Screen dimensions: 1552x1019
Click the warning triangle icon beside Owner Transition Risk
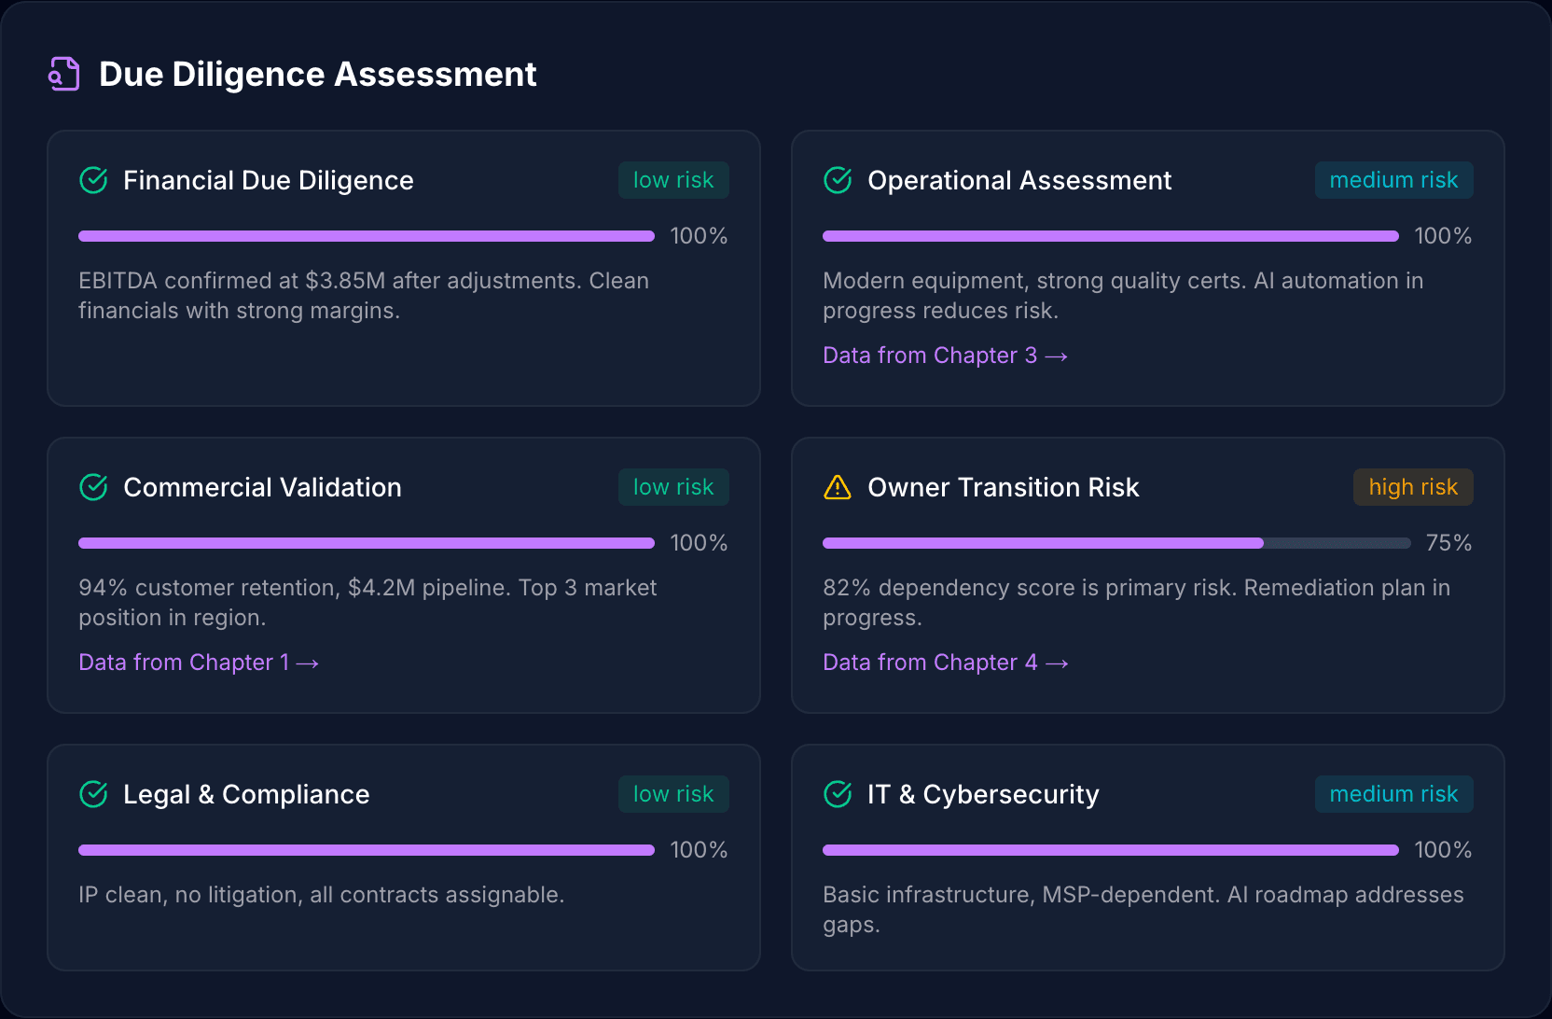pos(838,487)
